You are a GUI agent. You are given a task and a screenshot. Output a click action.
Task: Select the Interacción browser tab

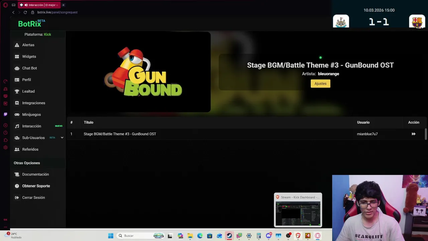[x=39, y=5]
